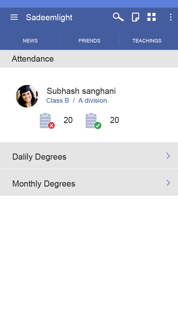
Task: Select the Subhash sanghani name
Action: [81, 91]
